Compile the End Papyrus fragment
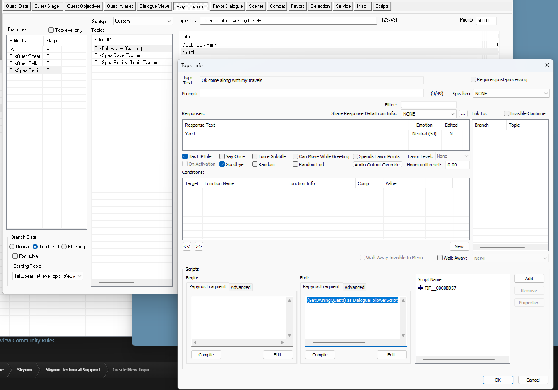This screenshot has width=558, height=390. 320,354
